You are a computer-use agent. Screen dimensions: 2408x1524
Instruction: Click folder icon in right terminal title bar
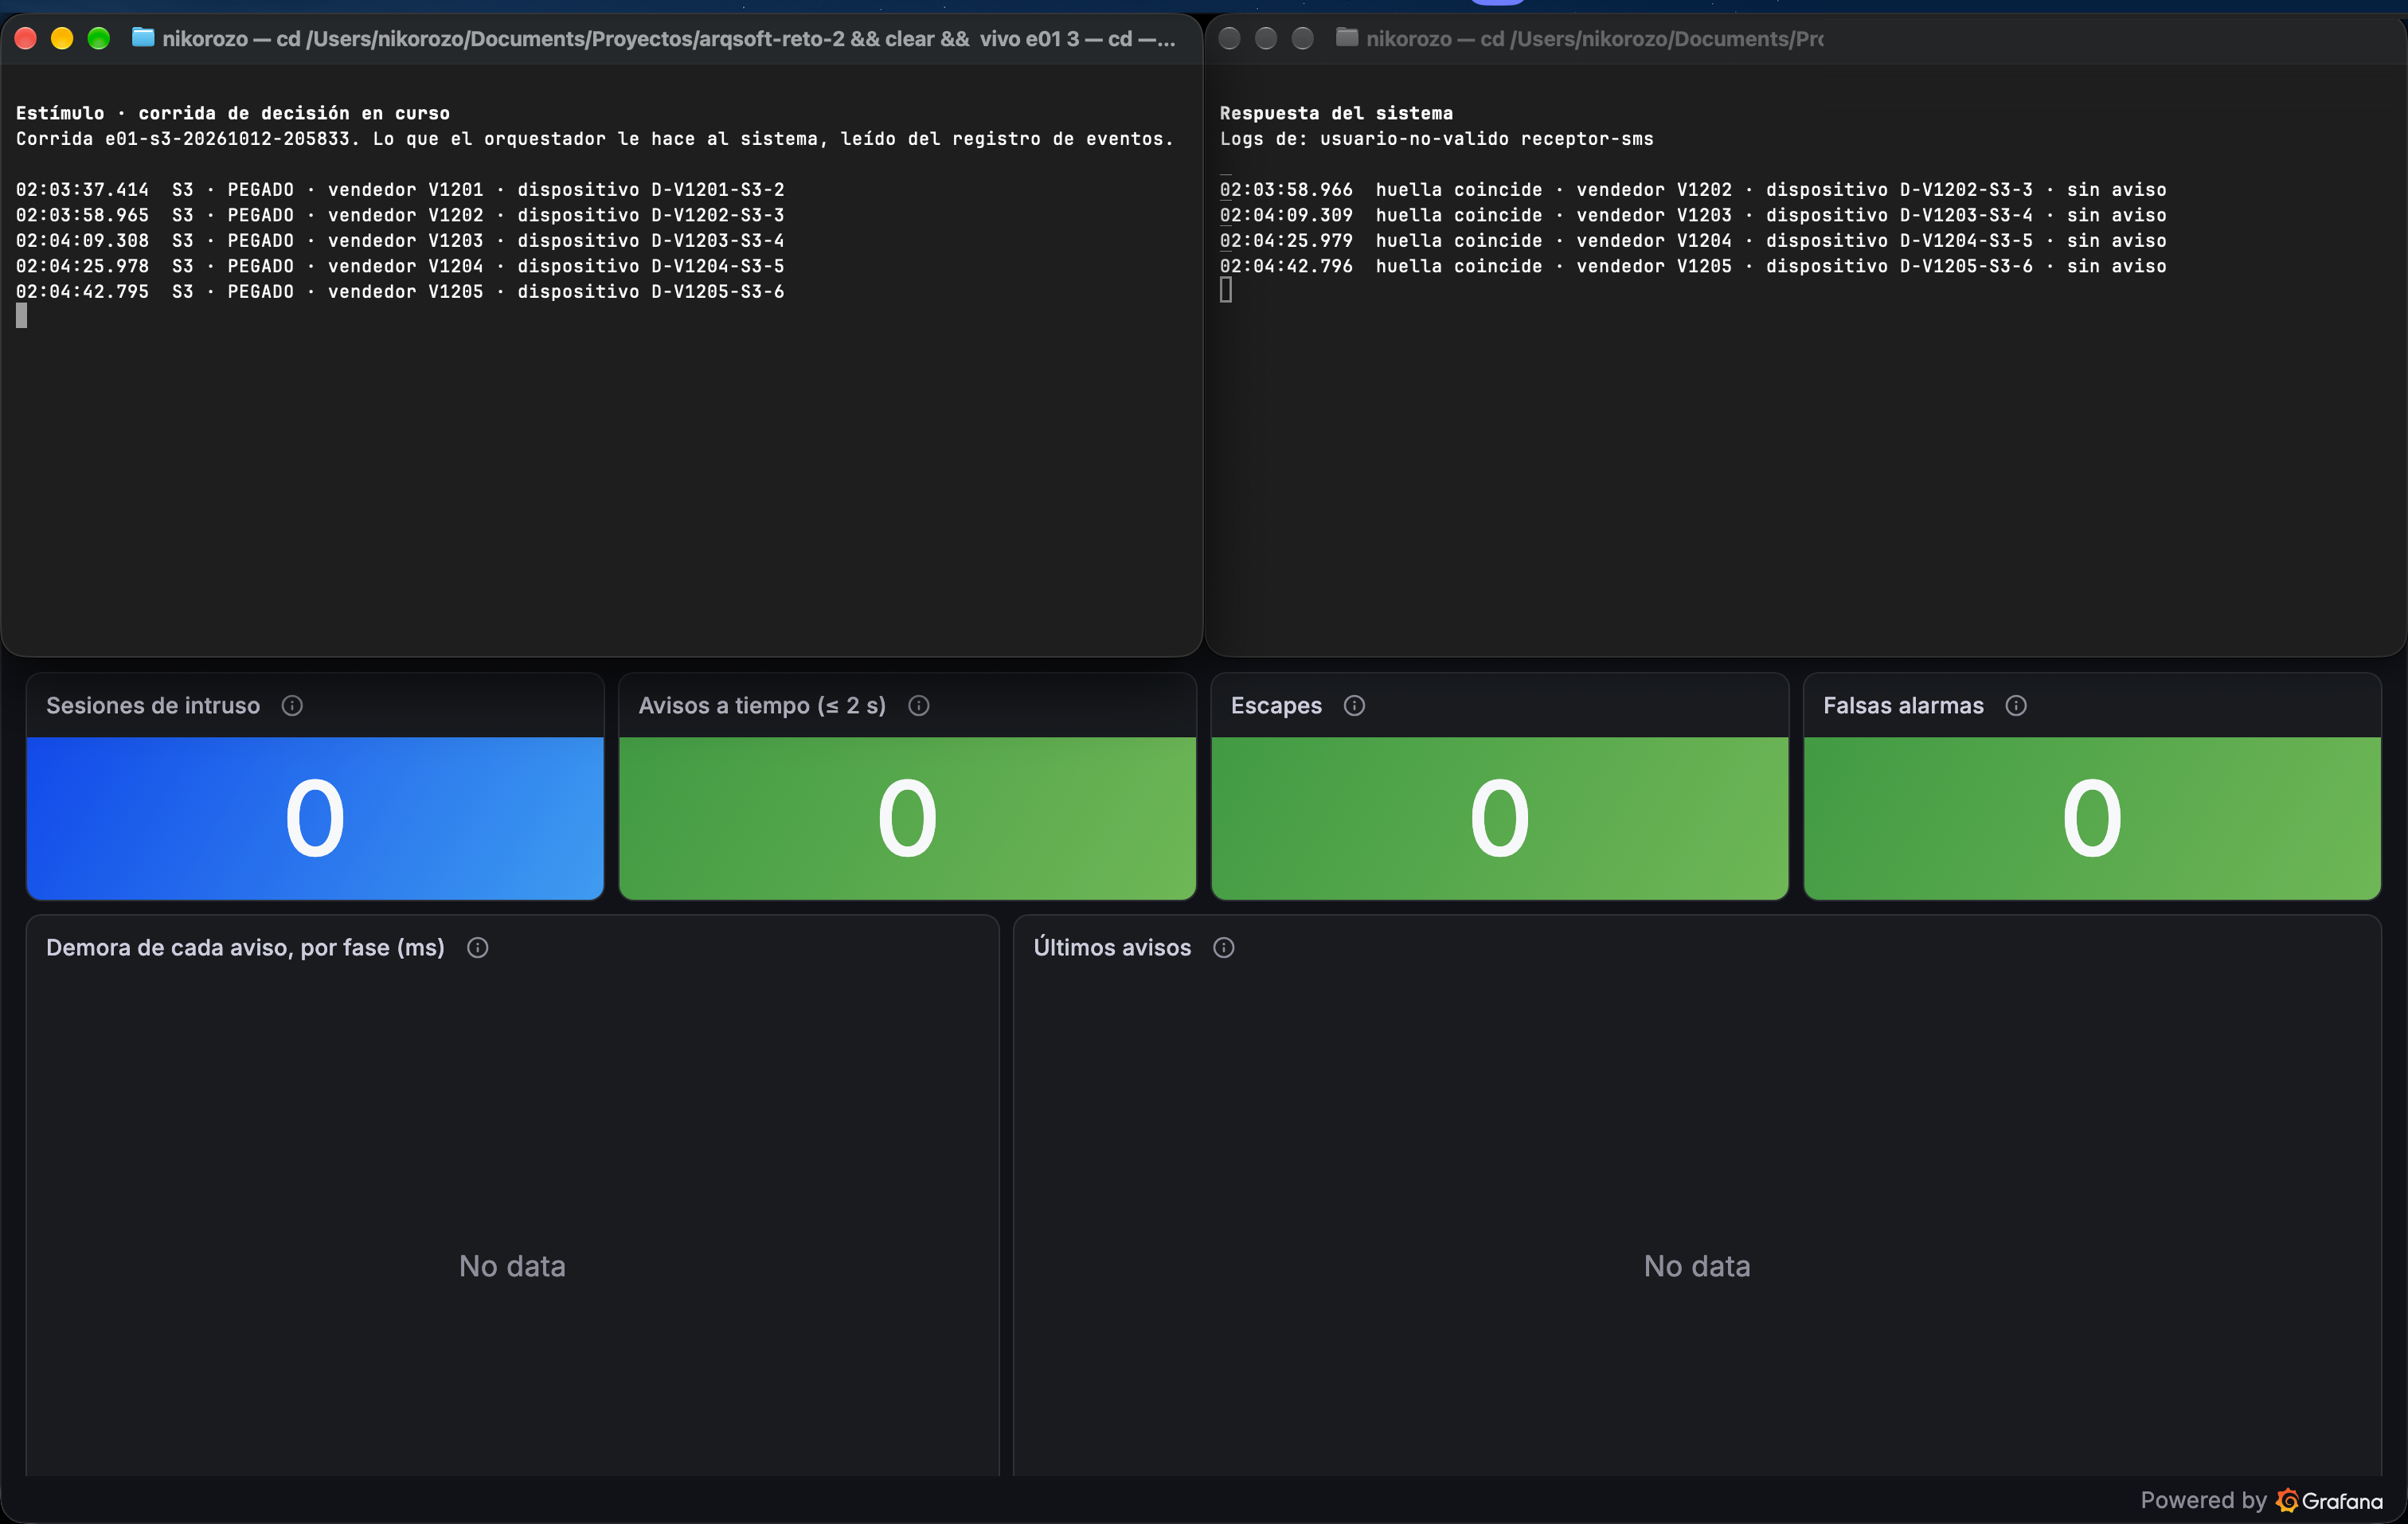pos(1347,38)
